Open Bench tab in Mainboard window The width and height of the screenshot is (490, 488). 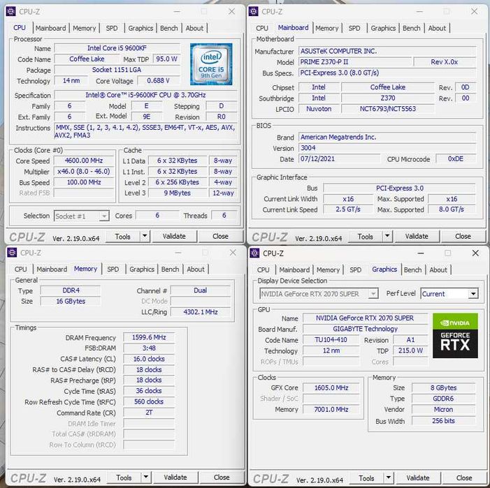coord(412,28)
